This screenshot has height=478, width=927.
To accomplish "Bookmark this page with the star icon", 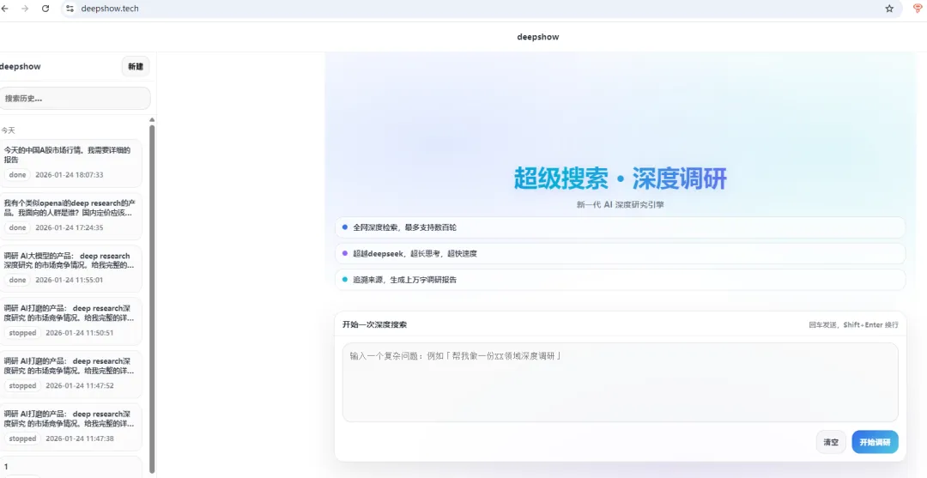I will click(x=889, y=9).
